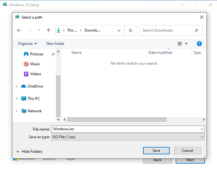The image size is (217, 171).
Task: Click the pin icon next to Pictures
Action: click(x=53, y=54)
